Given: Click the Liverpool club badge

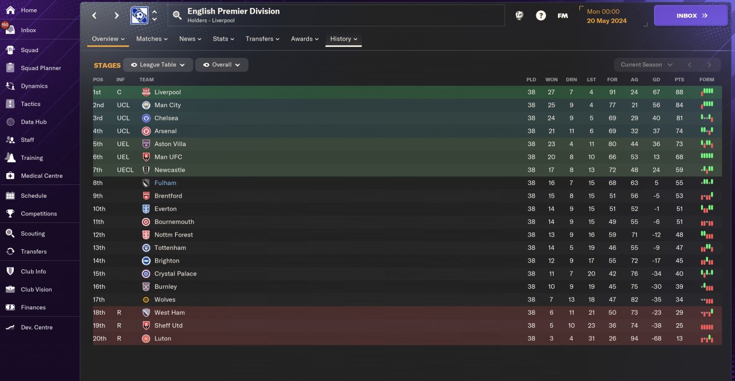Looking at the screenshot, I should [x=146, y=92].
